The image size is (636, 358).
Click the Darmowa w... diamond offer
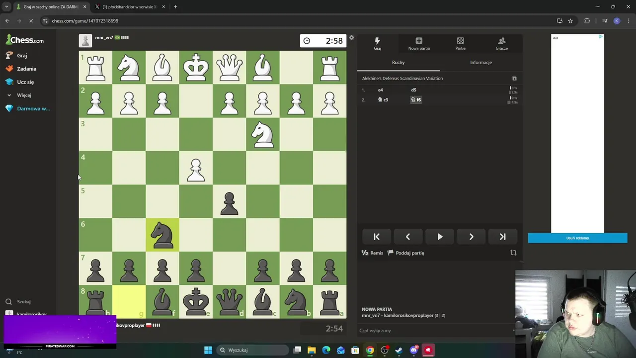click(28, 108)
